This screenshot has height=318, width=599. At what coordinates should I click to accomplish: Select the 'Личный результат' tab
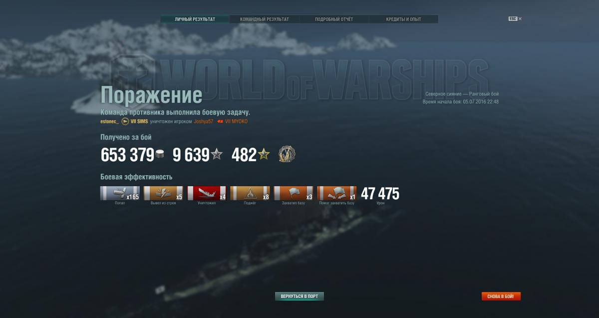point(195,19)
